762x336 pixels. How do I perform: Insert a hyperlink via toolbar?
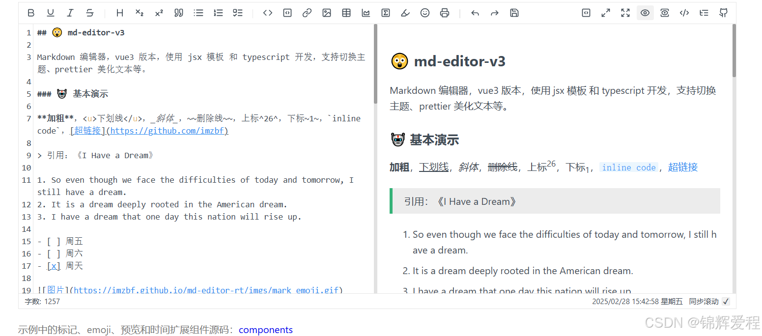point(307,13)
